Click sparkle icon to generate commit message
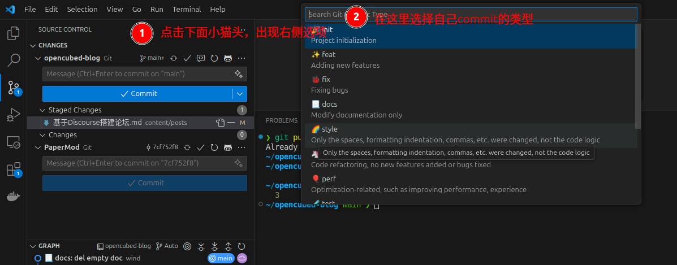 coord(239,74)
